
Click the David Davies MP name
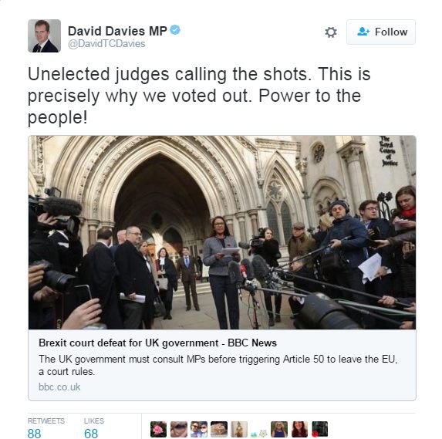click(x=117, y=31)
